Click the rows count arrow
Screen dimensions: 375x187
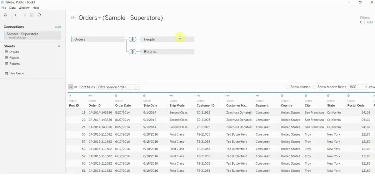366,87
